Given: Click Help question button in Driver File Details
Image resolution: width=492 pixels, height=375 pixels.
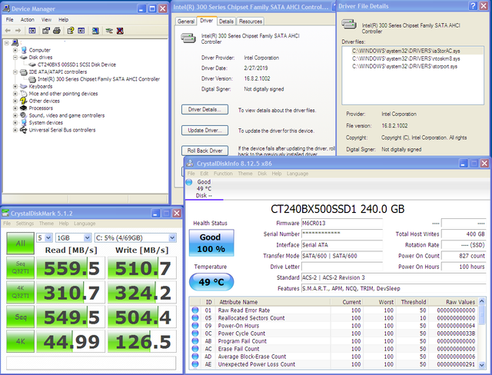Looking at the screenshot, I should 474,5.
